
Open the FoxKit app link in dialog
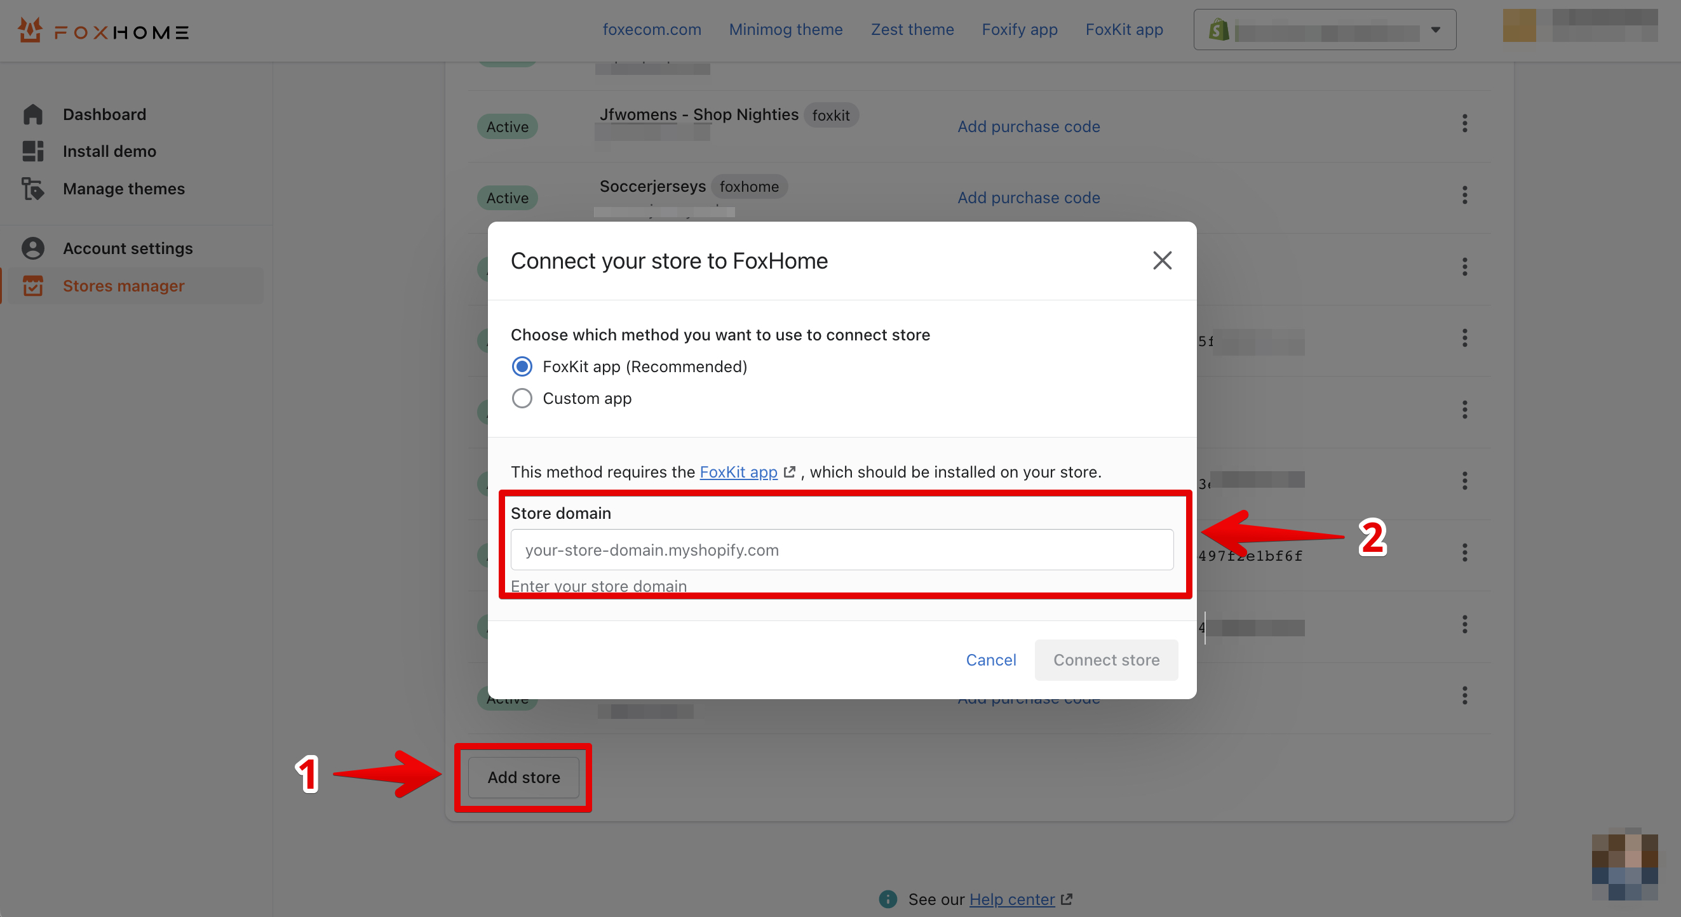(738, 472)
